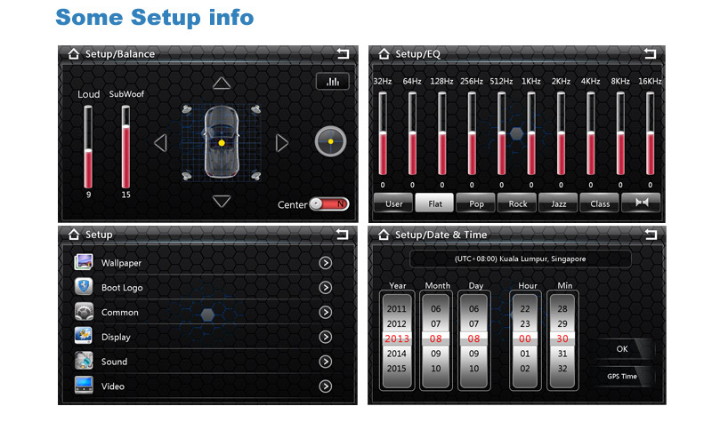Select the Jazz preset tab
Screen dimensions: 712x438
[x=559, y=203]
